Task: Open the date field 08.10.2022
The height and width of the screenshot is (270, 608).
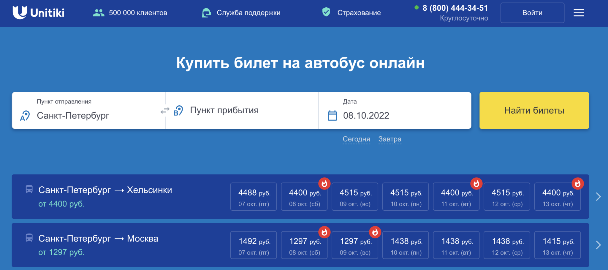Action: [x=366, y=115]
